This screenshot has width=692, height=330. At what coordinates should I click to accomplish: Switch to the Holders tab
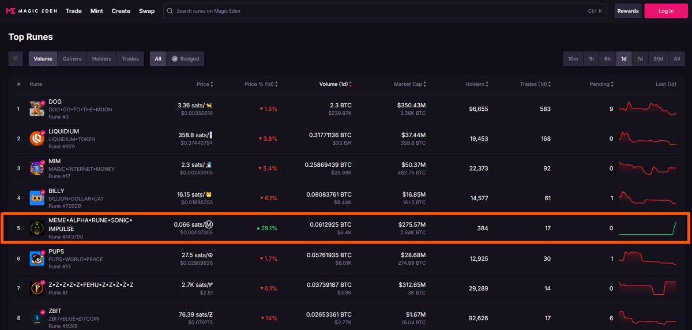coord(101,58)
